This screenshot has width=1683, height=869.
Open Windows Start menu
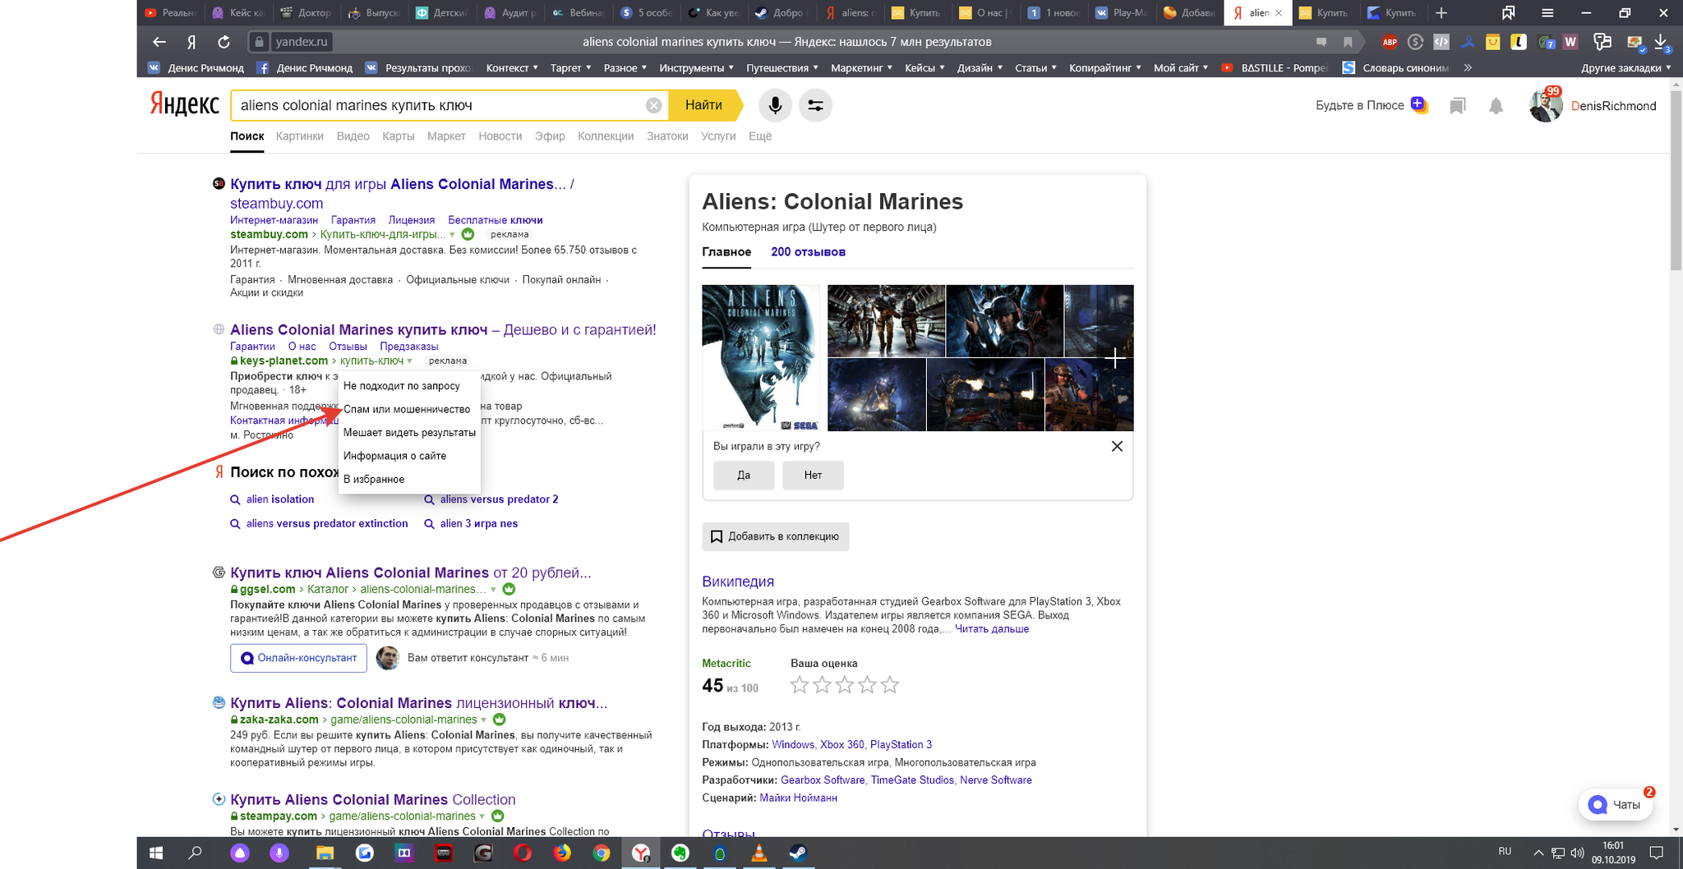[x=155, y=853]
